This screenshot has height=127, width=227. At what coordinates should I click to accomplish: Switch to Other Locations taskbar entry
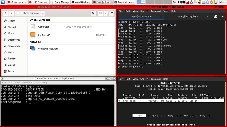coord(17,2)
